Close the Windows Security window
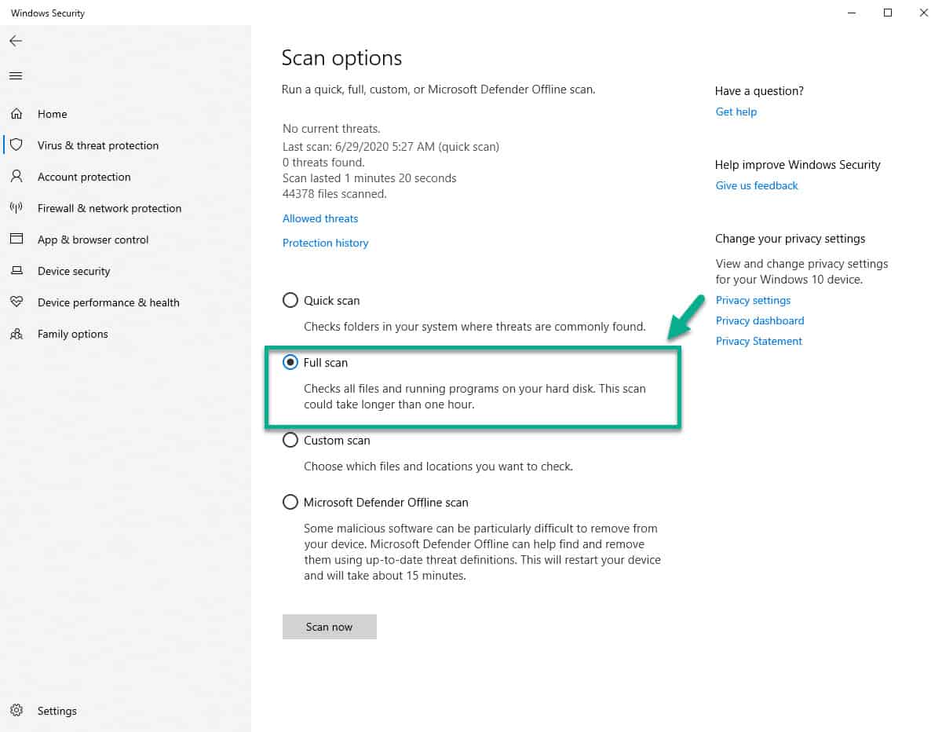 [x=924, y=13]
